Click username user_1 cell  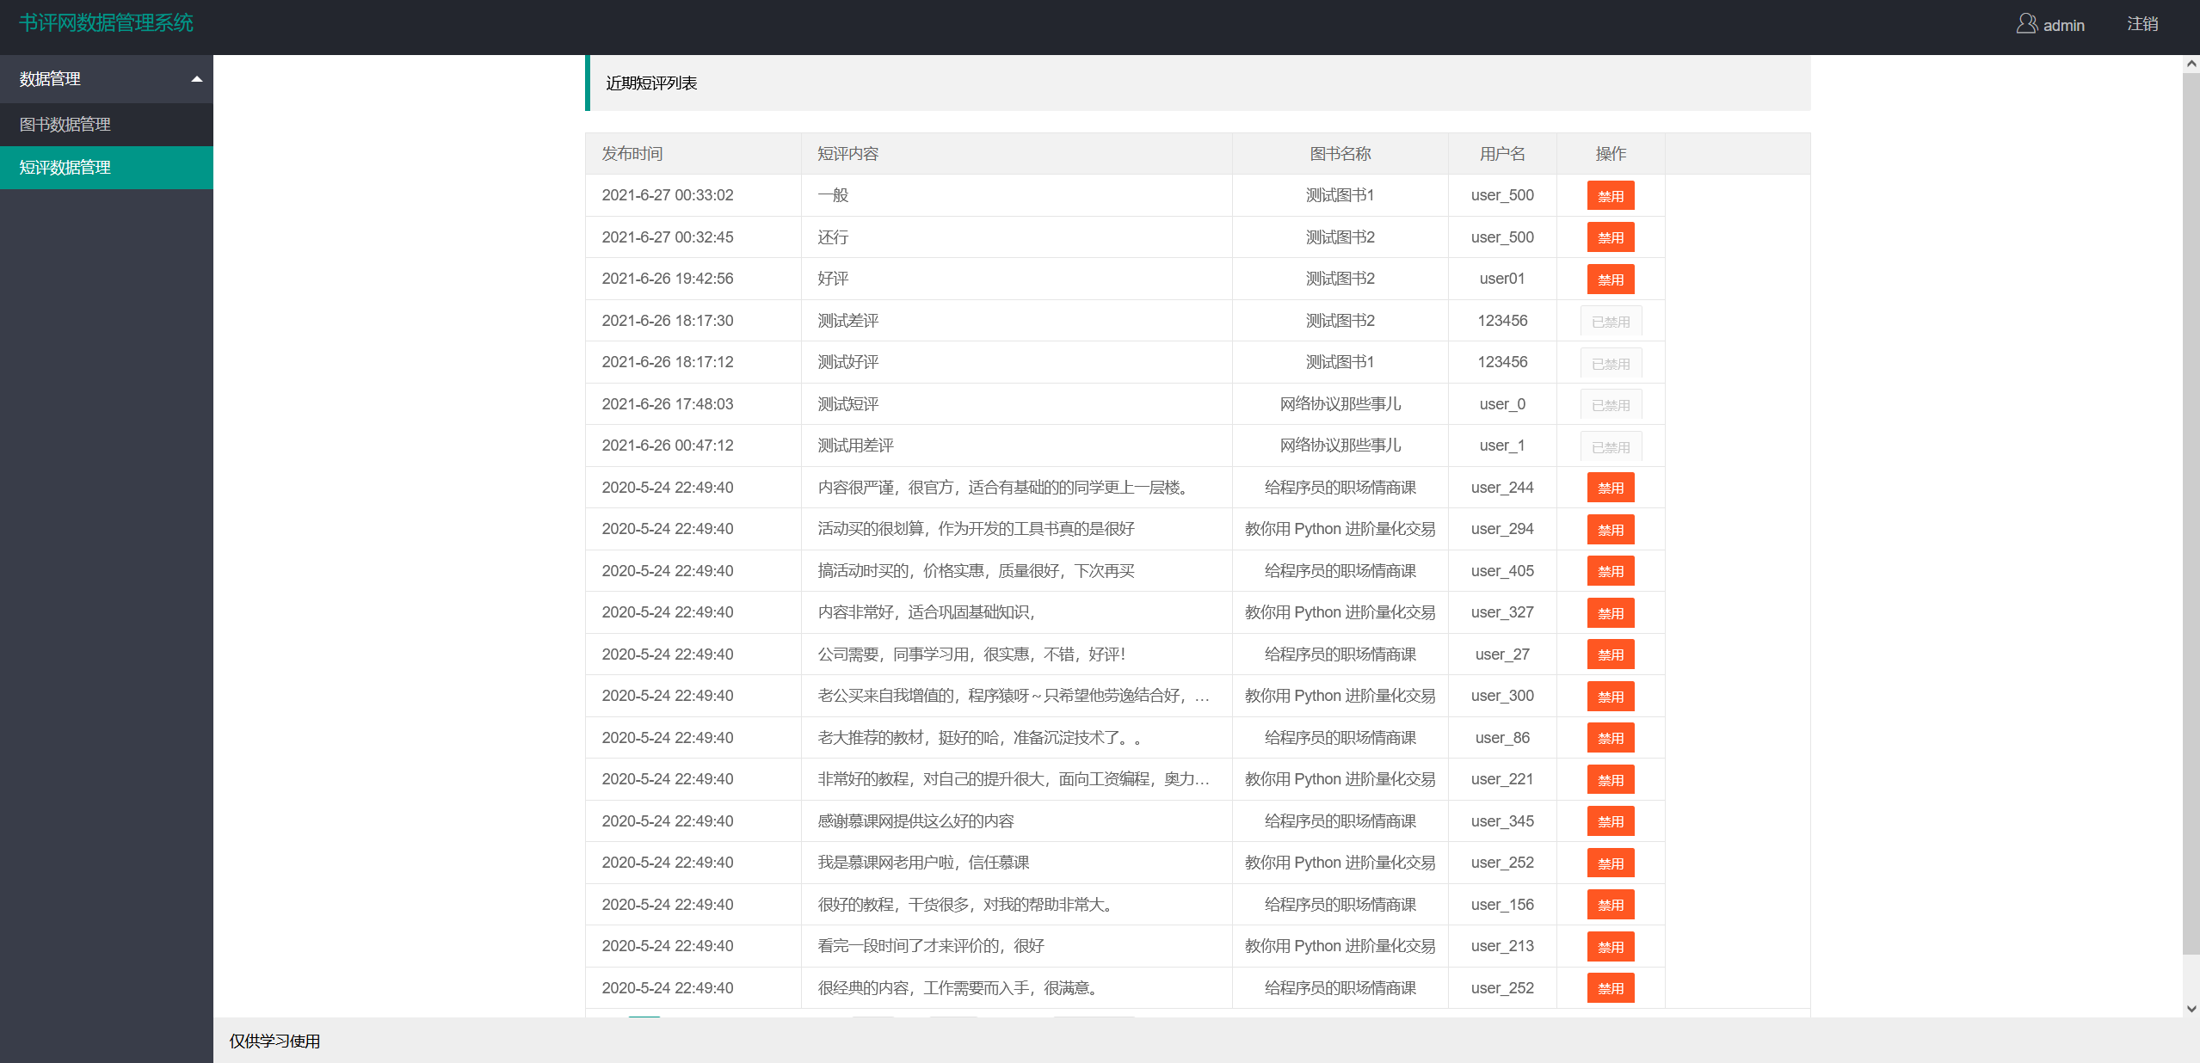point(1502,445)
